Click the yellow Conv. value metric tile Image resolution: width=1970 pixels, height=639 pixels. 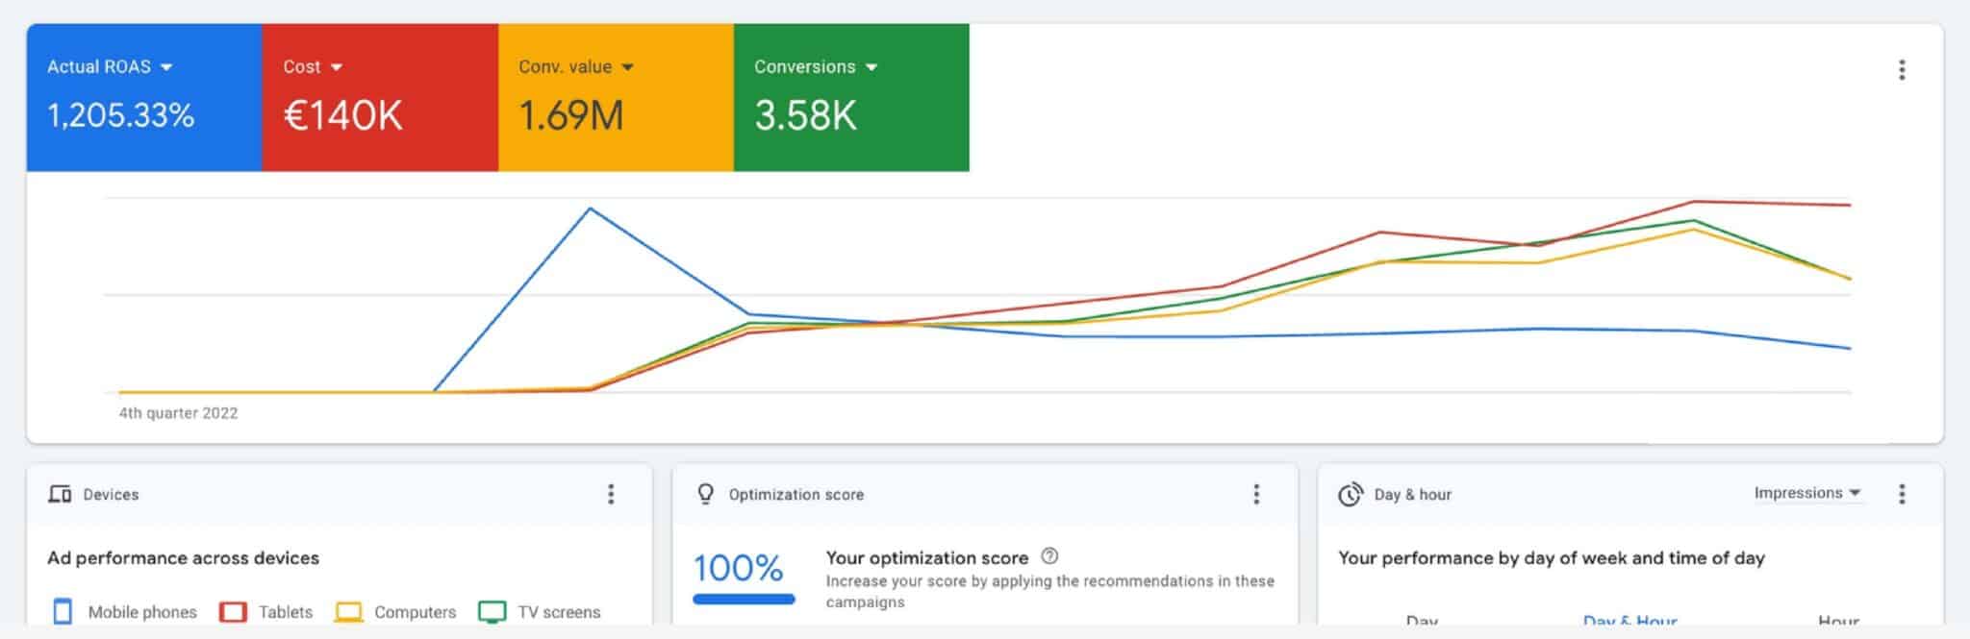tap(616, 98)
